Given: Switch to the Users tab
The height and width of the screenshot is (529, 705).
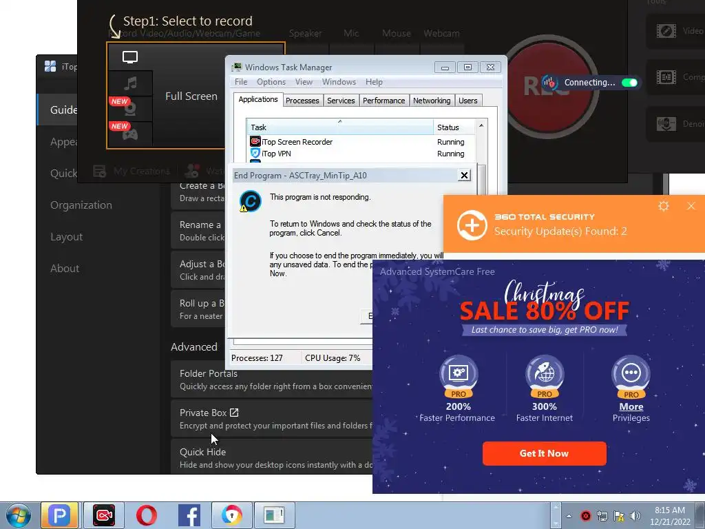Looking at the screenshot, I should pos(468,101).
